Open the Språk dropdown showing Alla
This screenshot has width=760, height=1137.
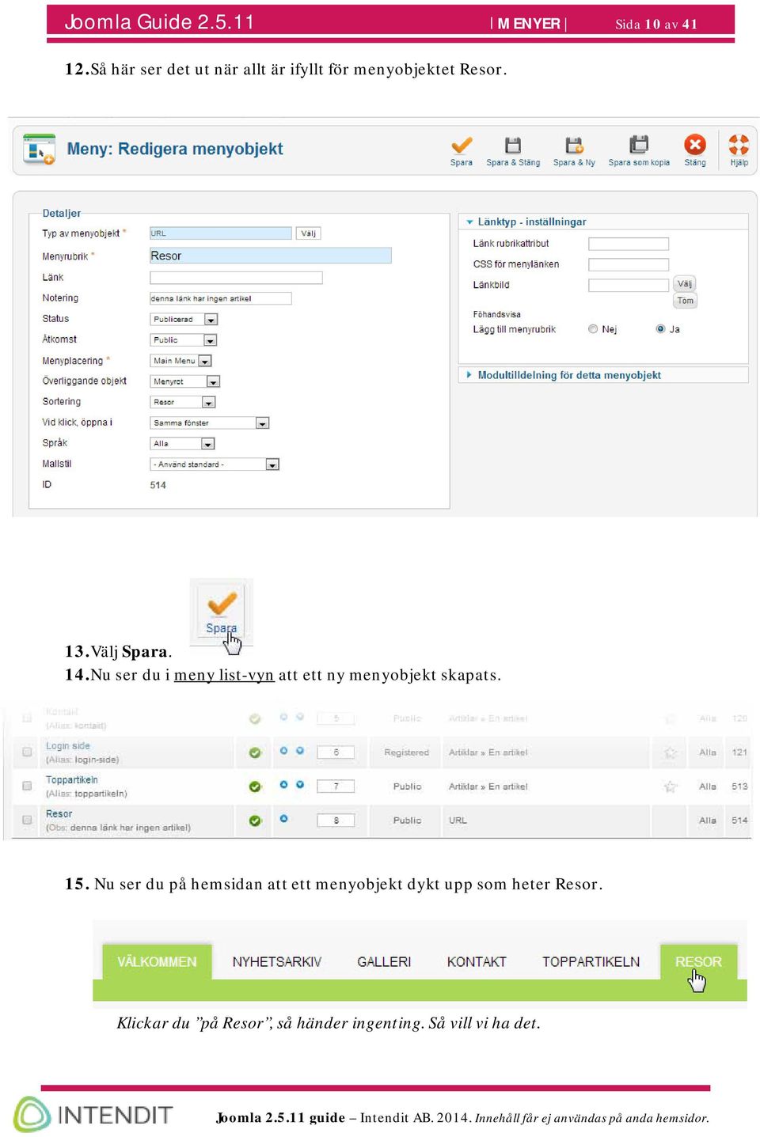click(183, 444)
